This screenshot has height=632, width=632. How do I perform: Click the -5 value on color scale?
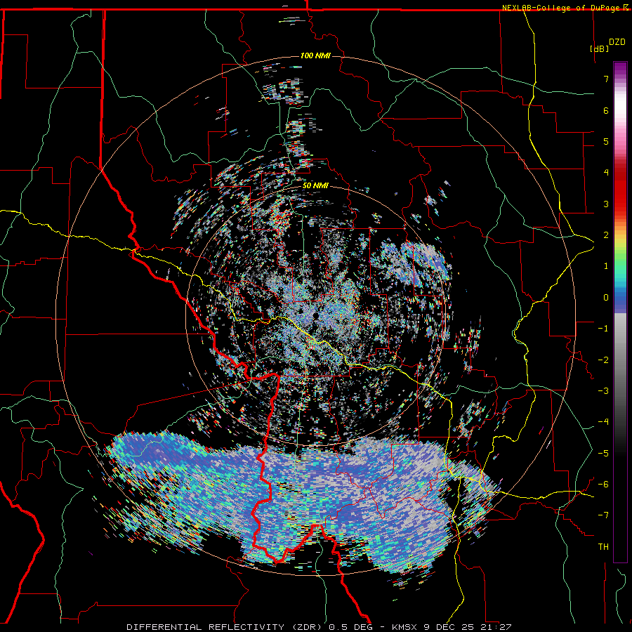click(x=603, y=454)
